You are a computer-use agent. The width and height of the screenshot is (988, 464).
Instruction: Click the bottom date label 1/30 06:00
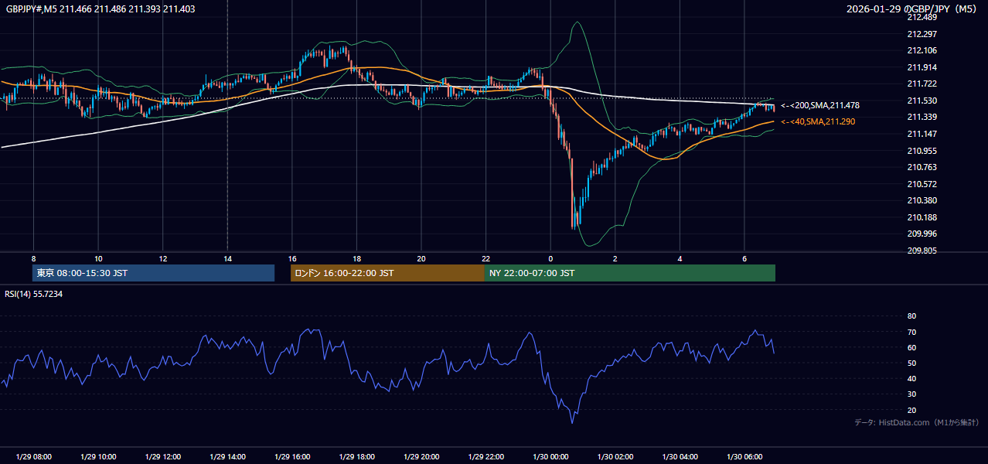pos(744,456)
